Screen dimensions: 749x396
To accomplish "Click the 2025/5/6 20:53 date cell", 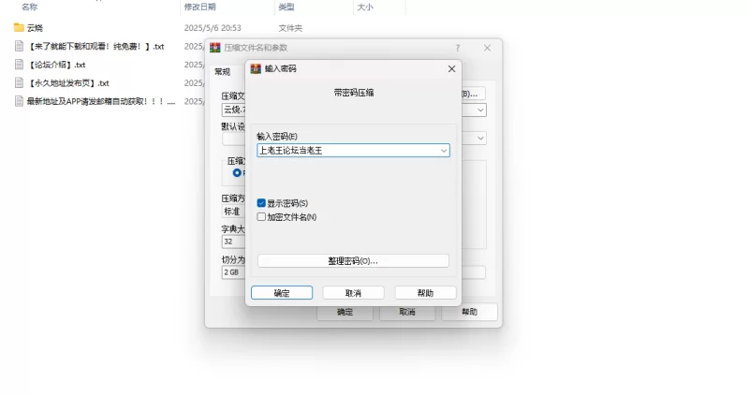I will tap(213, 28).
